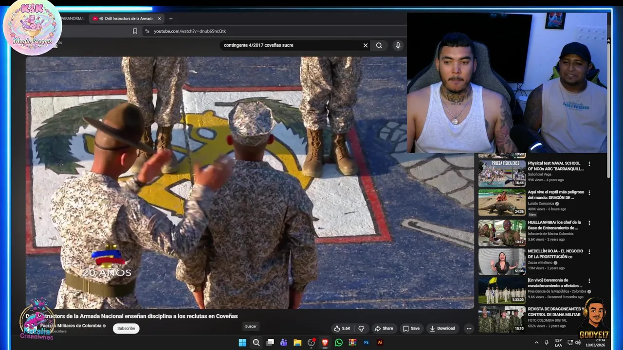623x350 pixels.
Task: Show hidden system tray icons
Action: coord(537,343)
